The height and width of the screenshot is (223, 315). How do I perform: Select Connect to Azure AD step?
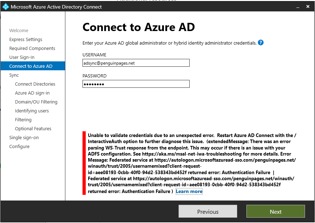[x=33, y=66]
